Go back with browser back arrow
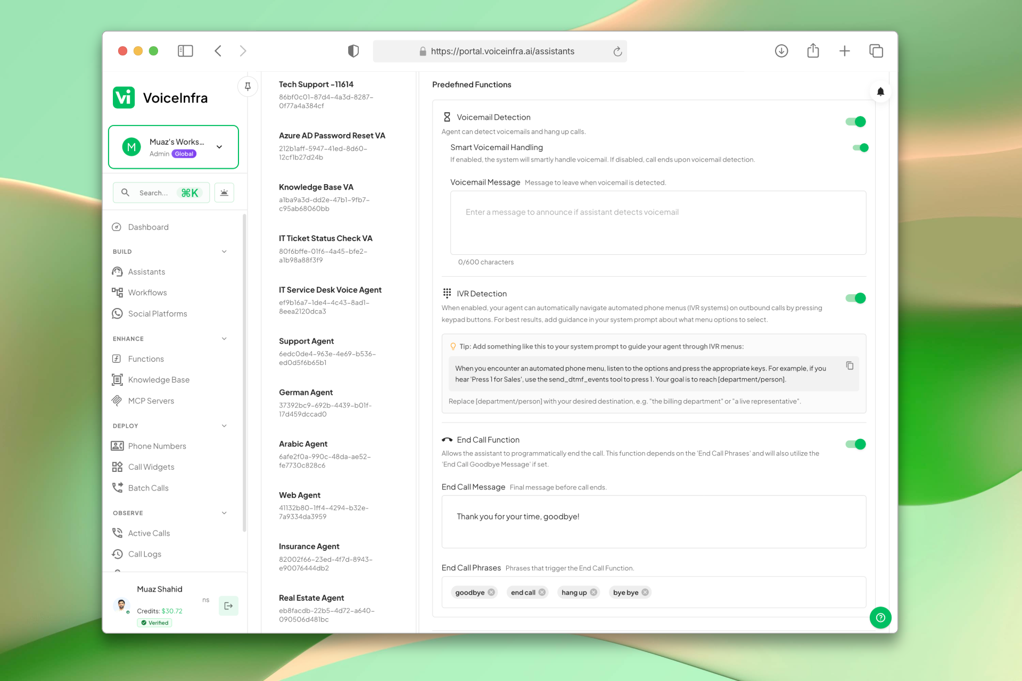The width and height of the screenshot is (1022, 681). pos(218,51)
